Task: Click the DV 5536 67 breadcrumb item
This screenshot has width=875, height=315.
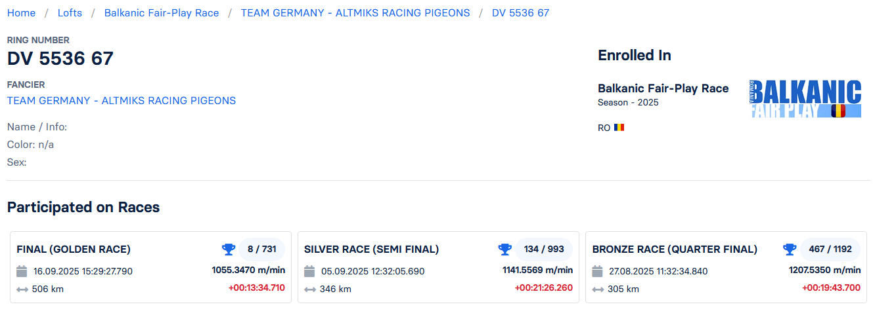Action: tap(520, 13)
